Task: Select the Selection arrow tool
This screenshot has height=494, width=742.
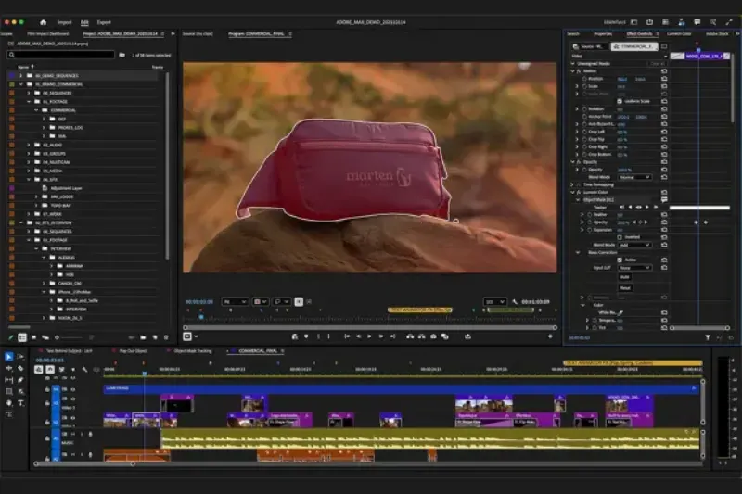Action: (8, 357)
